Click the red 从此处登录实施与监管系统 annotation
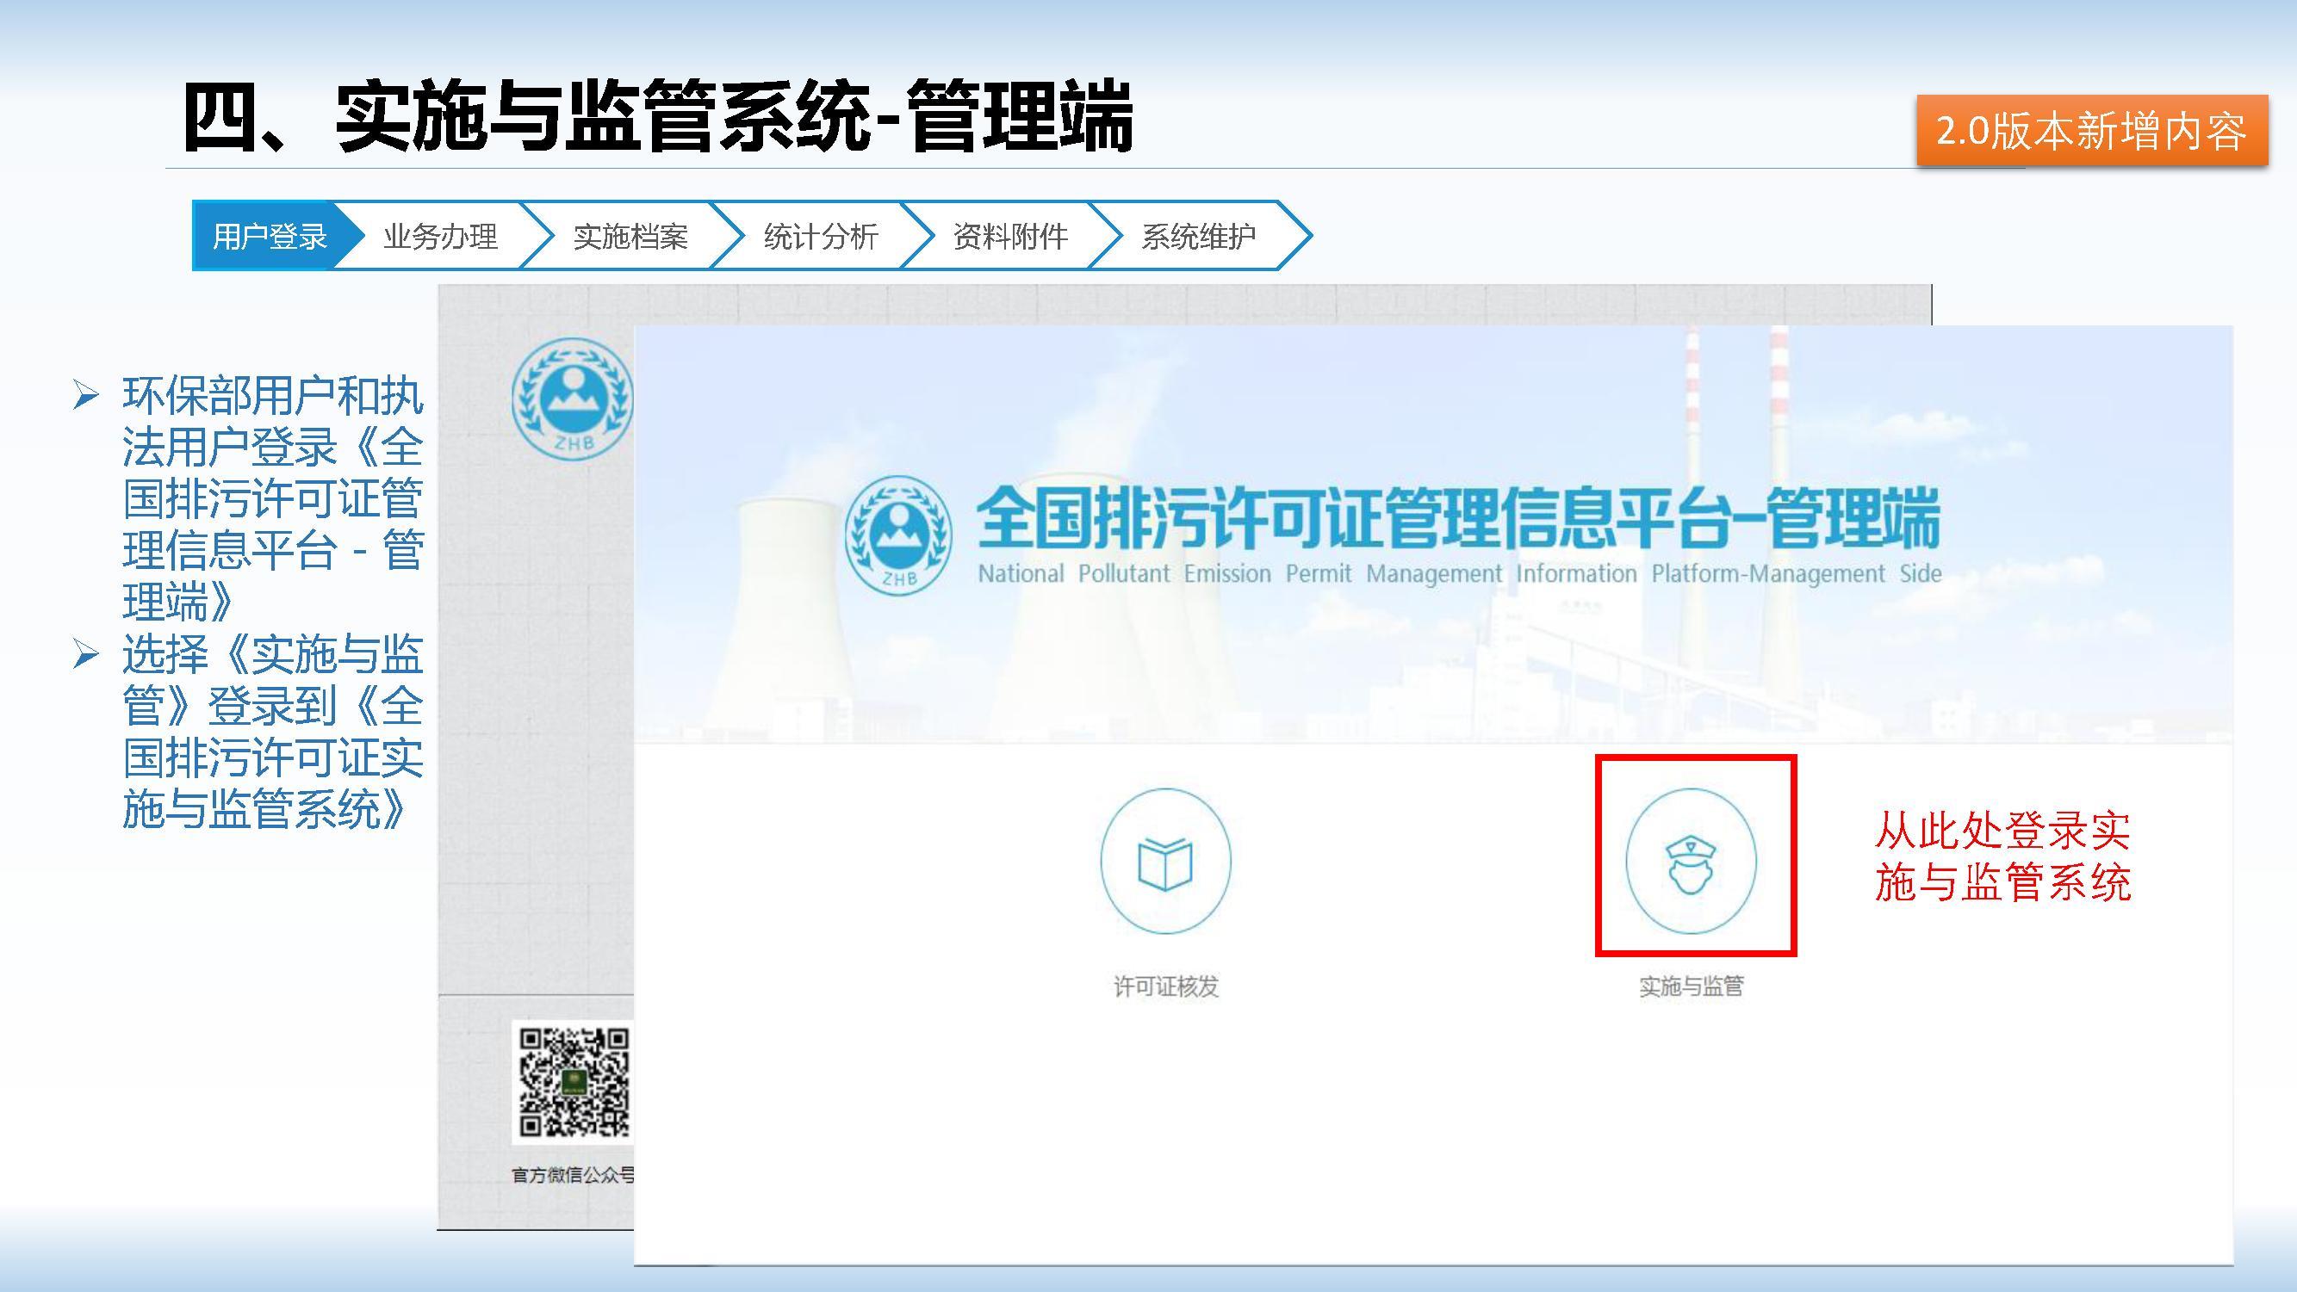2297x1292 pixels. (x=2002, y=856)
